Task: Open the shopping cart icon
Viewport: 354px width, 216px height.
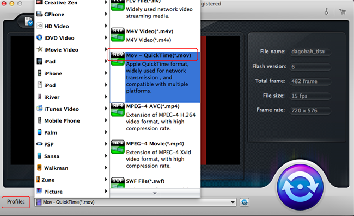Action: 343,11
